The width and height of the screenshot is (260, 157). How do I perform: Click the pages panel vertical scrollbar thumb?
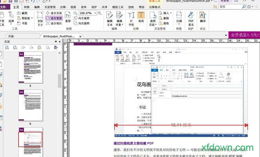[60, 81]
